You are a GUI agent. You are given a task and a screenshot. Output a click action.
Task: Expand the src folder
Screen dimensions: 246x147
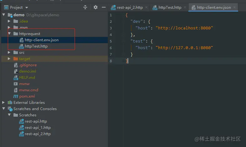pos(9,53)
